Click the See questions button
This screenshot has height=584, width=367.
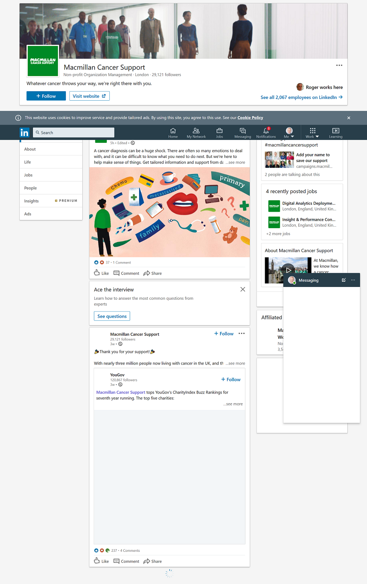click(112, 316)
